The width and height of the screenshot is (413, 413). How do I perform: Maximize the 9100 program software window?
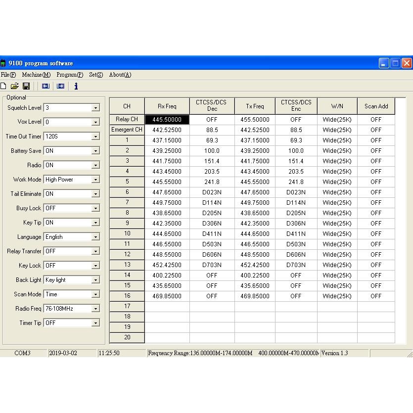pyautogui.click(x=395, y=63)
